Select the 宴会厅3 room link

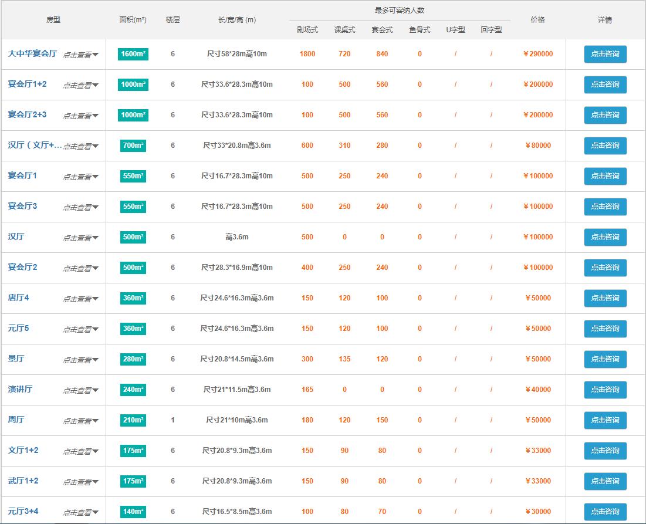tap(22, 207)
